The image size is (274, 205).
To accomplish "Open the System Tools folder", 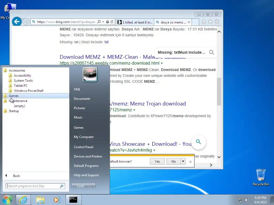I will pyautogui.click(x=36, y=81).
